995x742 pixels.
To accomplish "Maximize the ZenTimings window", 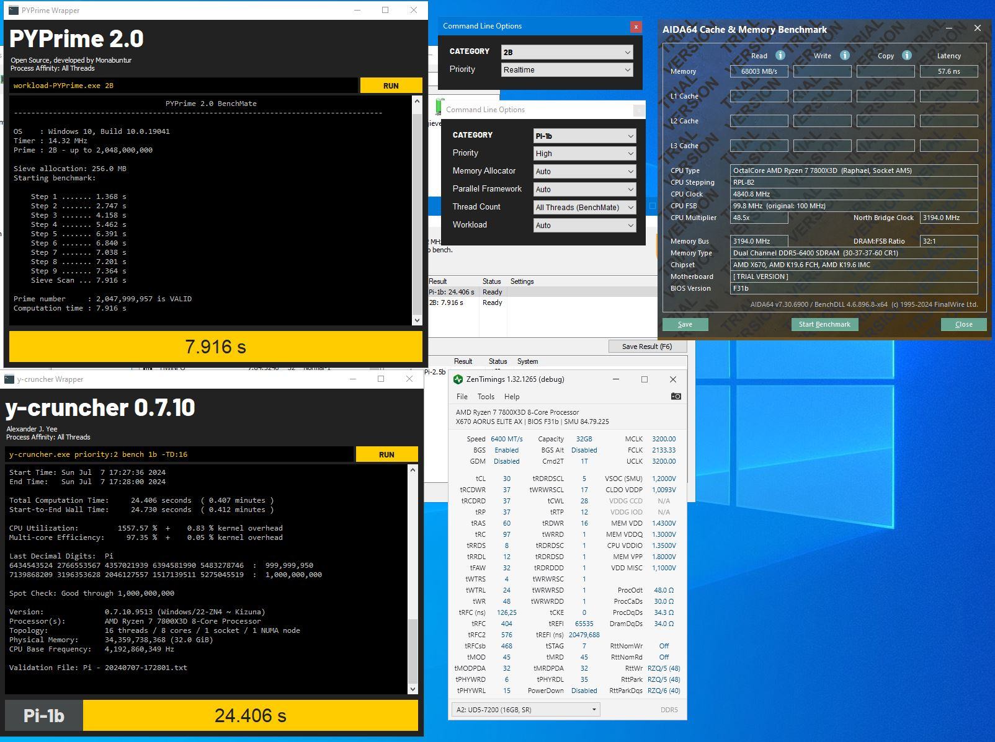I will [x=644, y=379].
